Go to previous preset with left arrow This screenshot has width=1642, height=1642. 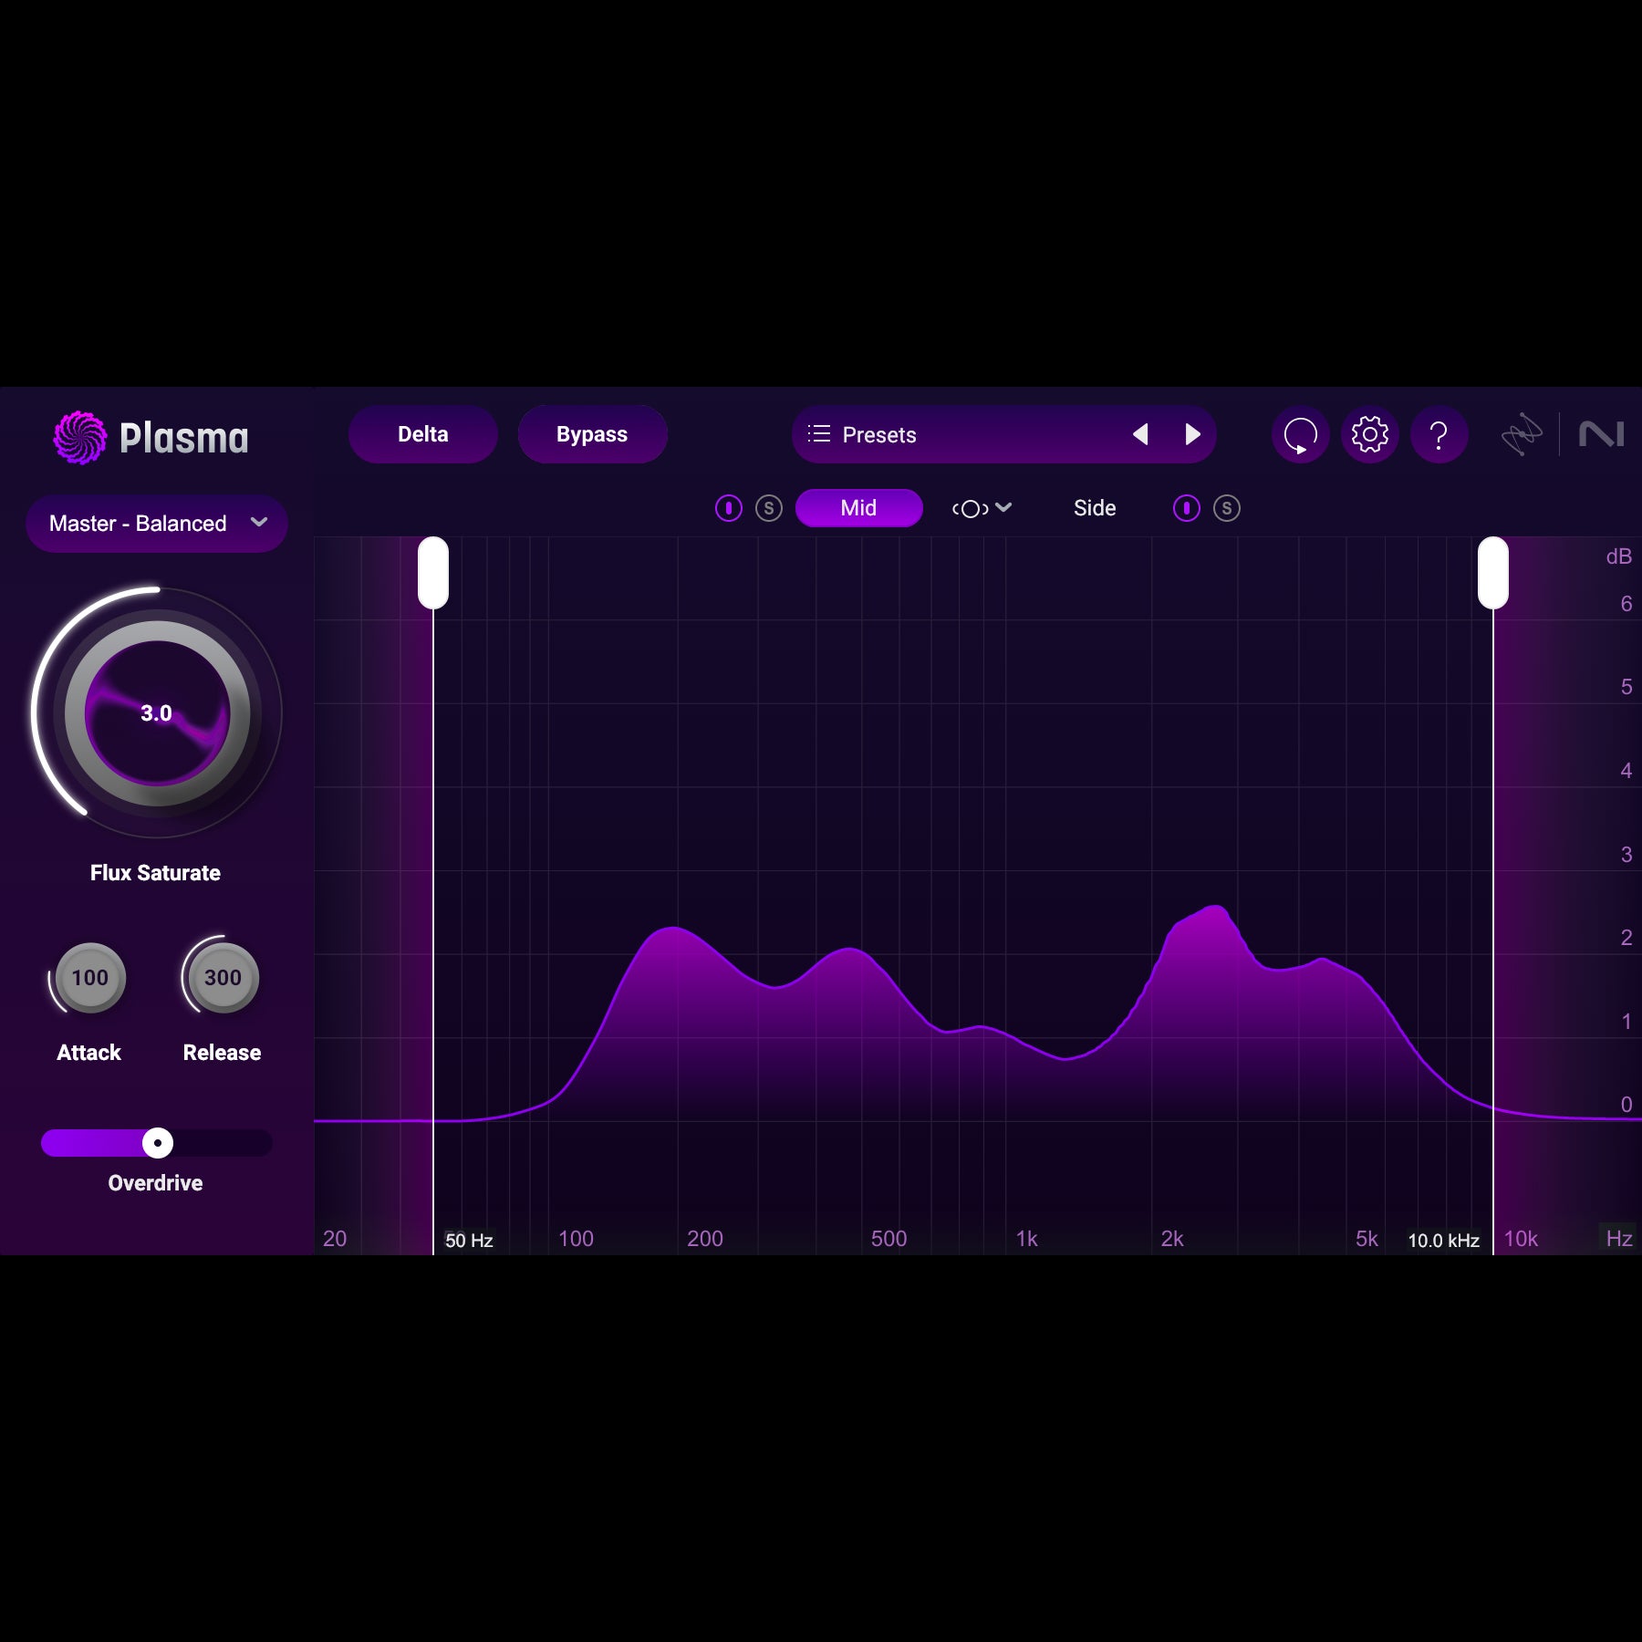tap(1140, 434)
